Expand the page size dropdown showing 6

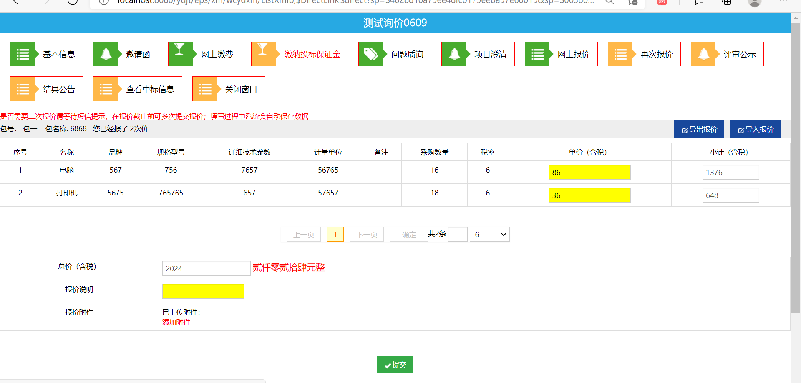click(489, 235)
